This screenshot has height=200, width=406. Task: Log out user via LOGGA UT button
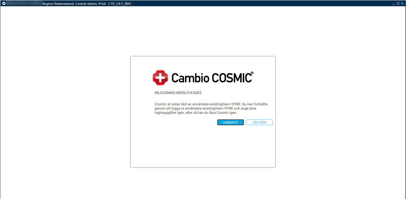(x=231, y=122)
